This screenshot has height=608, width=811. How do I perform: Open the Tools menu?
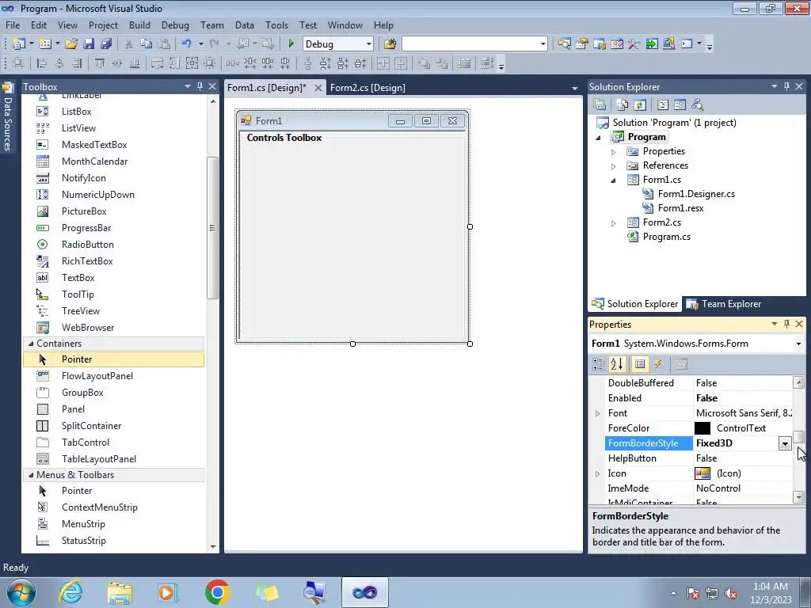pyautogui.click(x=276, y=25)
